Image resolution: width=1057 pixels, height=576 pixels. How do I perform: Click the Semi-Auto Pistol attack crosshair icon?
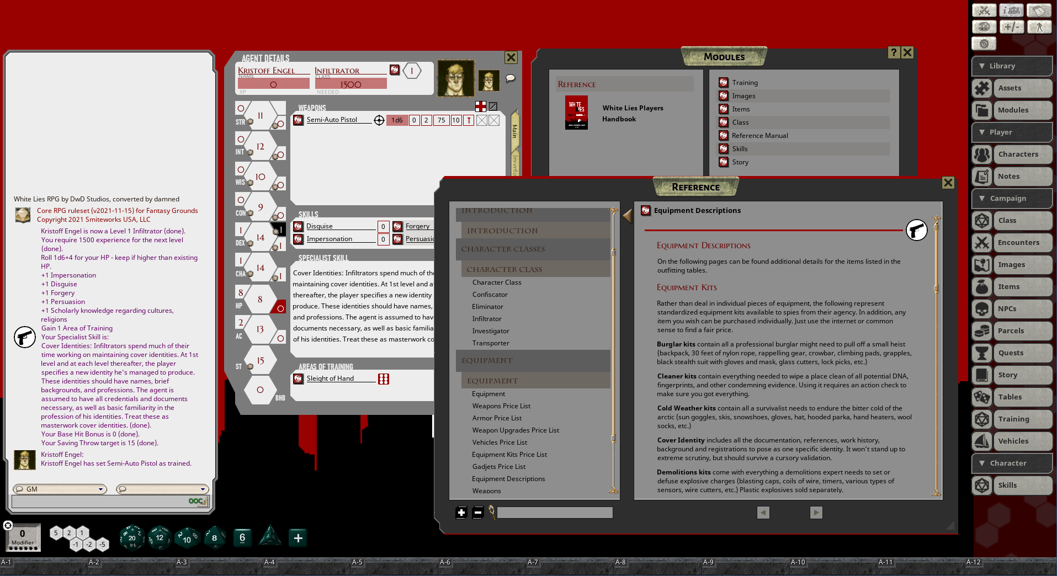point(379,120)
